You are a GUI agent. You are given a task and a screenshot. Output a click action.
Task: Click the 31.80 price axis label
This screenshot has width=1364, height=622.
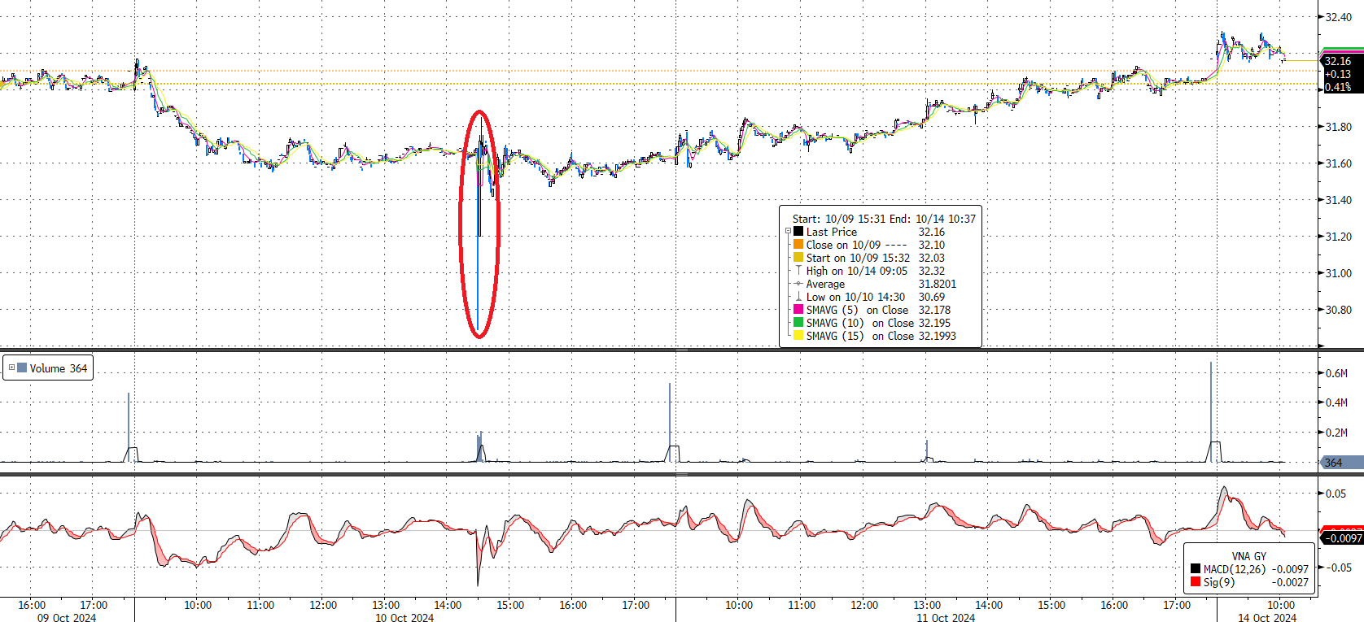coord(1339,127)
